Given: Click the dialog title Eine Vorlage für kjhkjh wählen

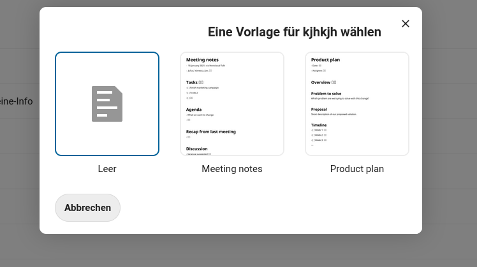Looking at the screenshot, I should [x=294, y=32].
